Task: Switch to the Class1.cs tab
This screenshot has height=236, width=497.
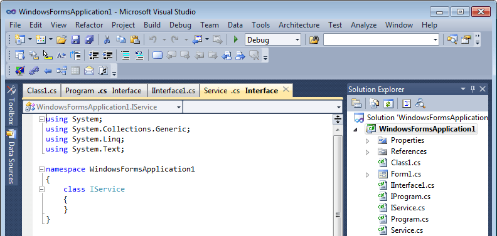Action: [41, 91]
